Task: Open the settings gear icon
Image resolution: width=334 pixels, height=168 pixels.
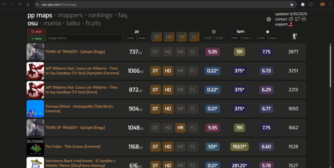Action: [x=269, y=19]
